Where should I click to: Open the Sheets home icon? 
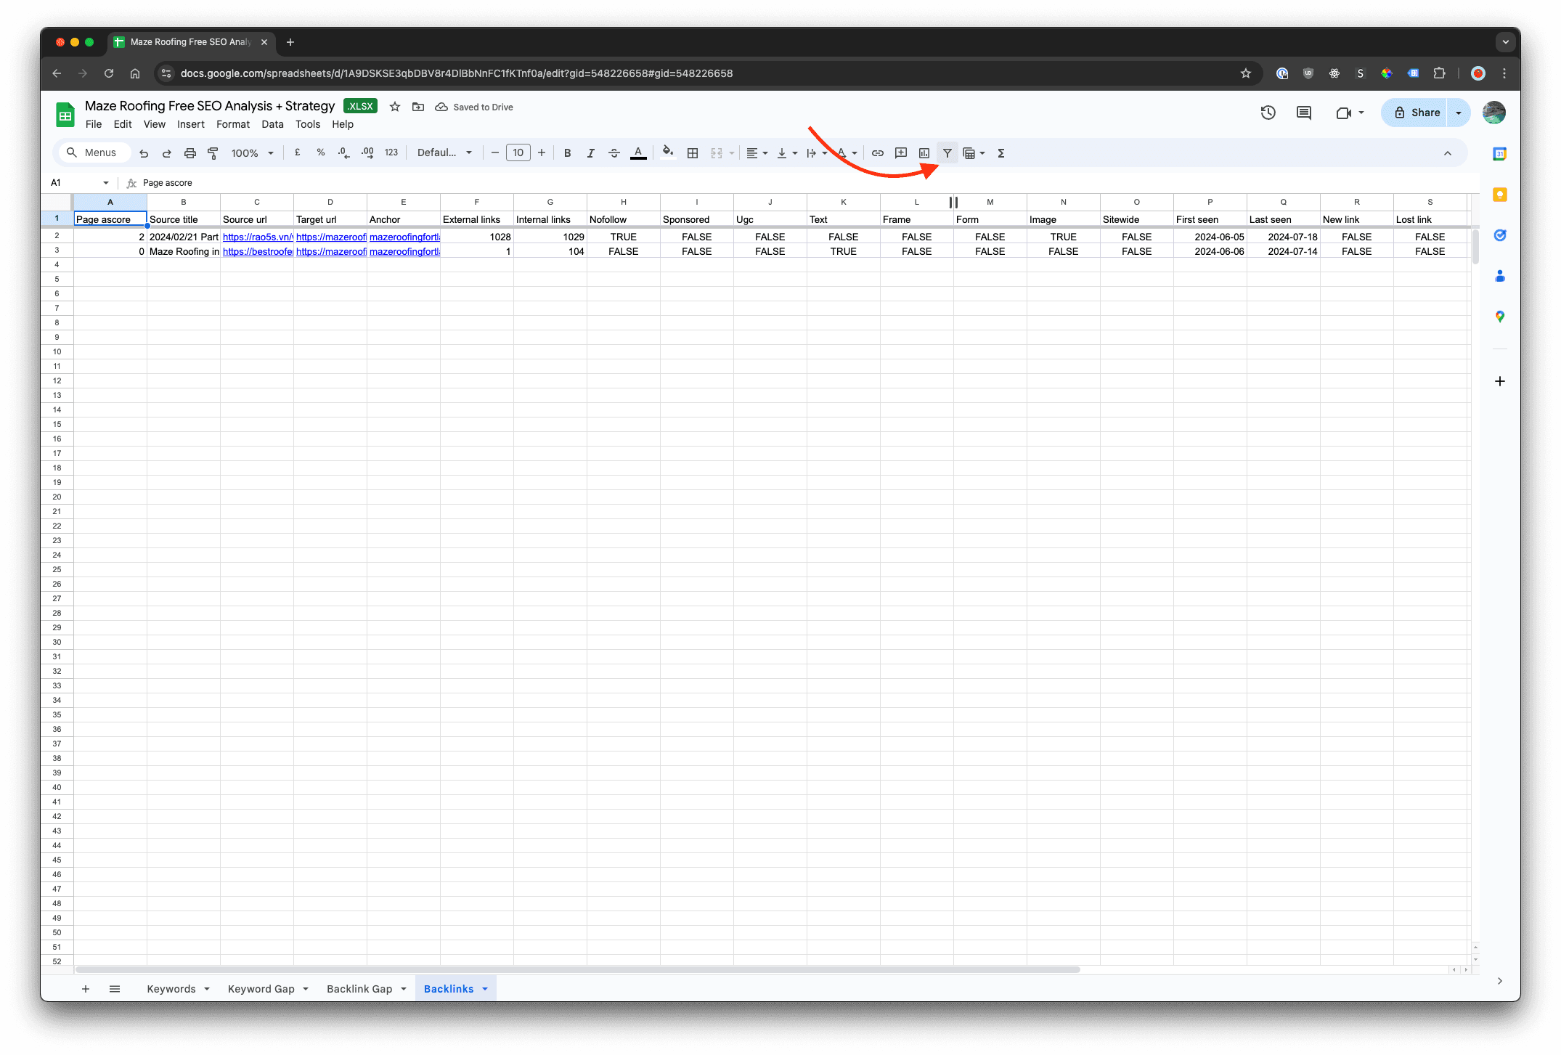coord(65,115)
